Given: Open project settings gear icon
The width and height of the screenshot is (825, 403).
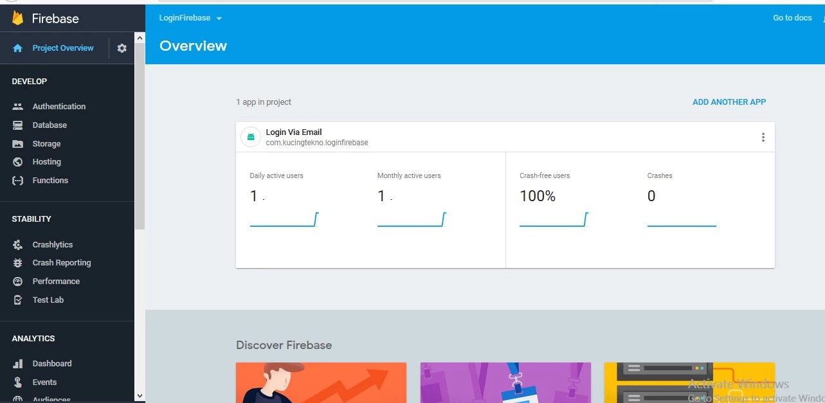Looking at the screenshot, I should 122,48.
